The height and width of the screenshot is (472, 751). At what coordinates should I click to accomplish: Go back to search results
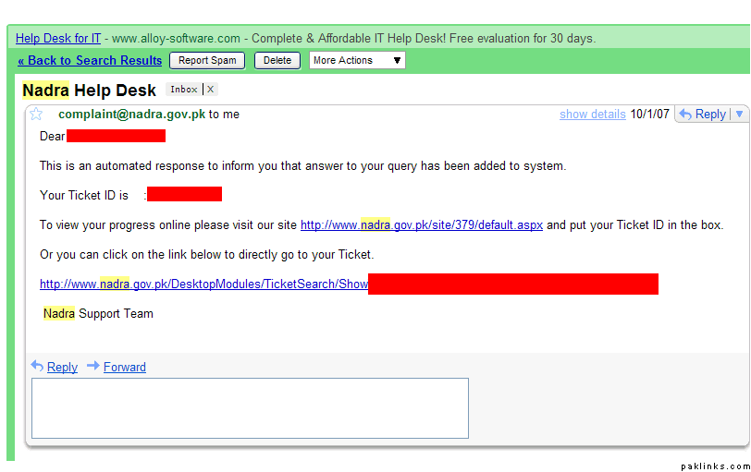pos(90,61)
